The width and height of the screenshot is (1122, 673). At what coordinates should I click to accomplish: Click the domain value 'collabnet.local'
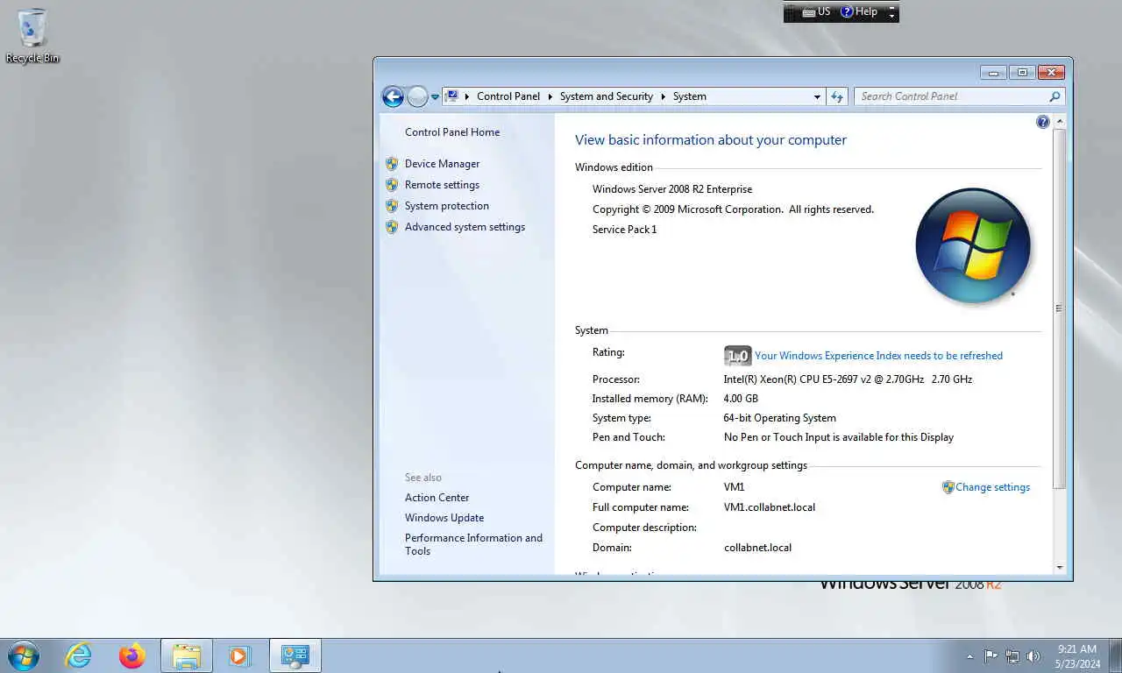tap(758, 548)
